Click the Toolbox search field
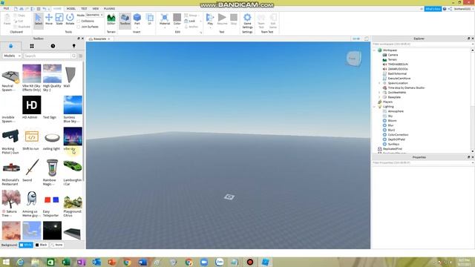This screenshot has height=267, width=475. click(47, 56)
